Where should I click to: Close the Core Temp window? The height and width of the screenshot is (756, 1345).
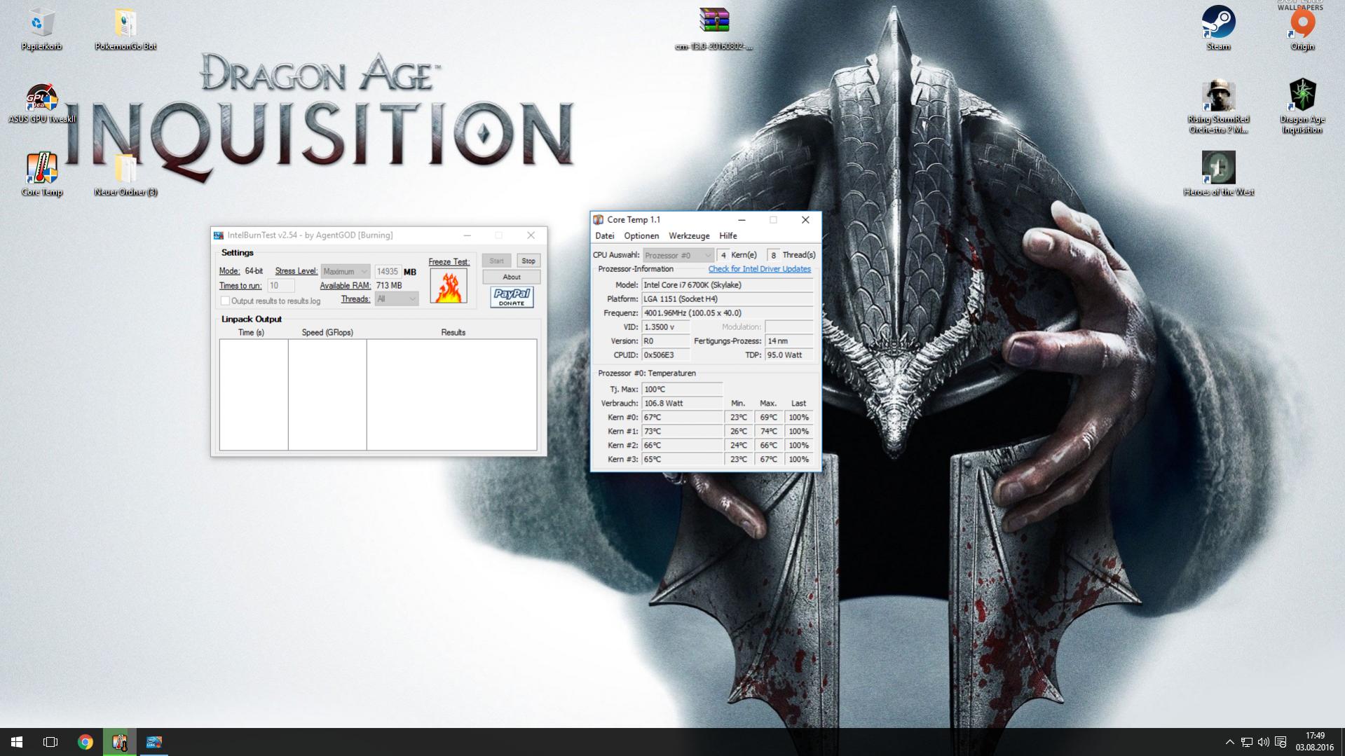(x=805, y=220)
